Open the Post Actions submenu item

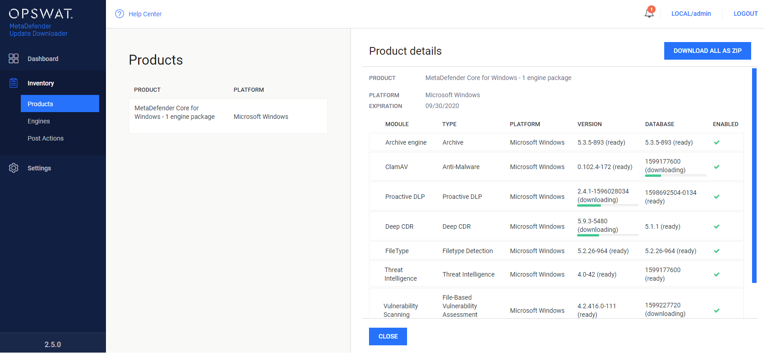(x=45, y=138)
